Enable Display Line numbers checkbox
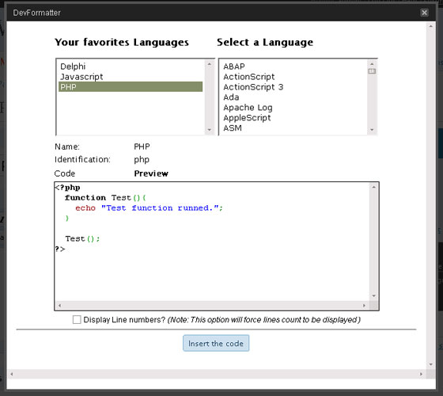 click(77, 320)
